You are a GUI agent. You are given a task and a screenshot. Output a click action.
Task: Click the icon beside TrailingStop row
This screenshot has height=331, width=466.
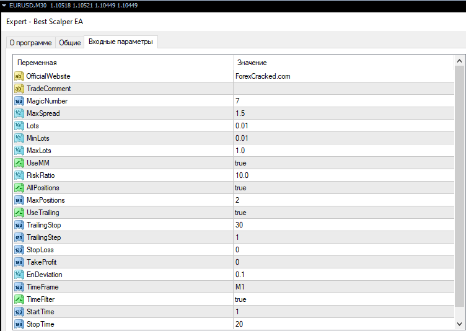click(x=19, y=225)
